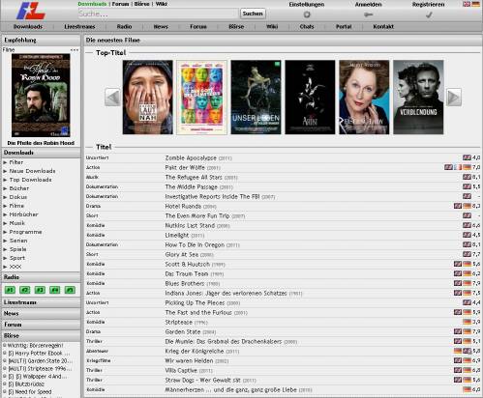Open Kontakt in navigation bar

383,27
